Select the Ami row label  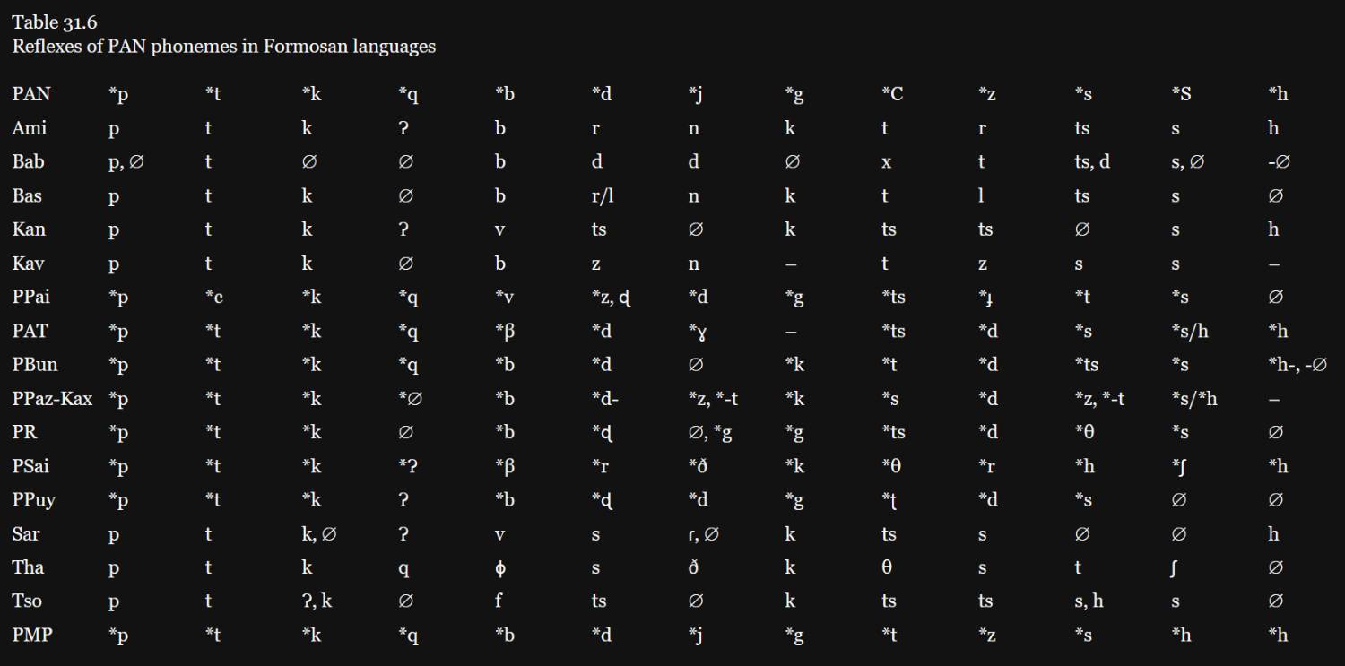click(30, 128)
